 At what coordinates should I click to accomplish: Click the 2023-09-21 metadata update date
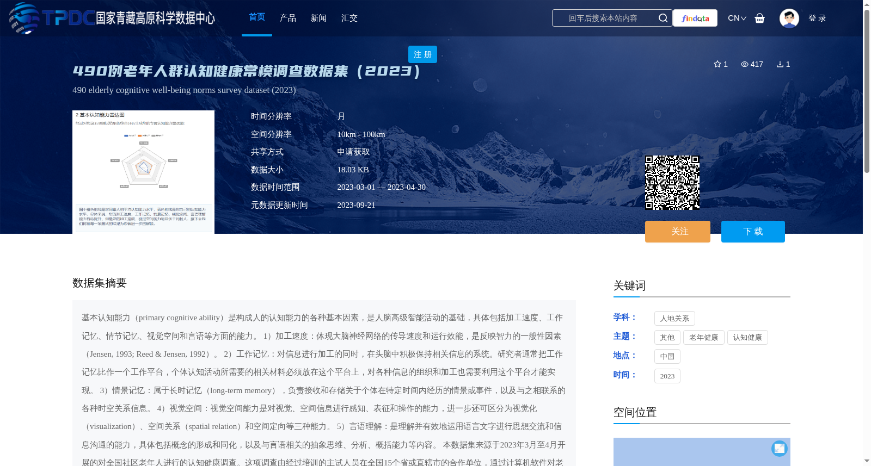(x=356, y=205)
